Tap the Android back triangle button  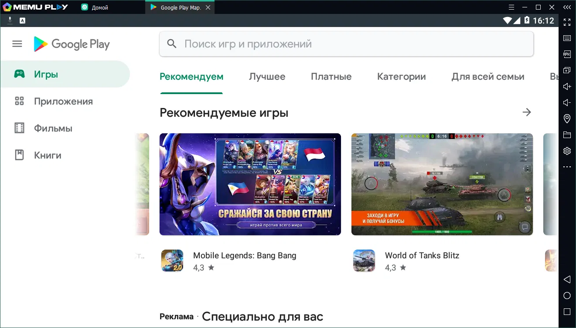point(567,279)
